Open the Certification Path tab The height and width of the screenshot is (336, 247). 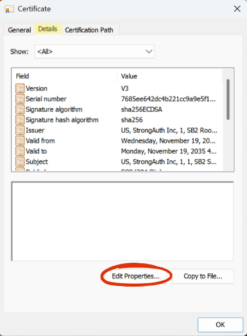[x=89, y=30]
